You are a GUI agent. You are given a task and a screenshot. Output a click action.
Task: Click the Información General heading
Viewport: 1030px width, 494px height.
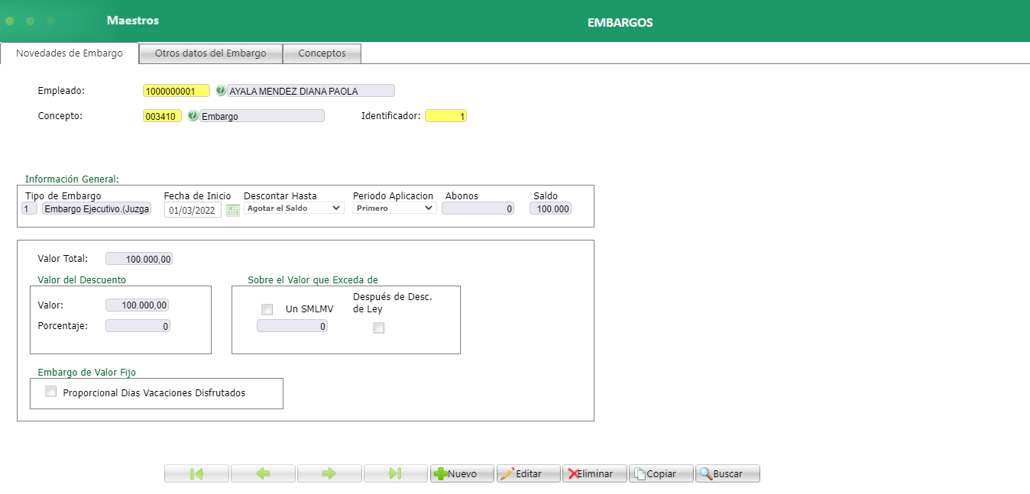pyautogui.click(x=72, y=179)
